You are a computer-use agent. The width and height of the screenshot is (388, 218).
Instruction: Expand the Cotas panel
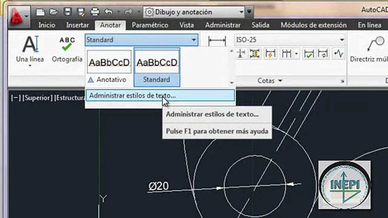click(x=270, y=81)
